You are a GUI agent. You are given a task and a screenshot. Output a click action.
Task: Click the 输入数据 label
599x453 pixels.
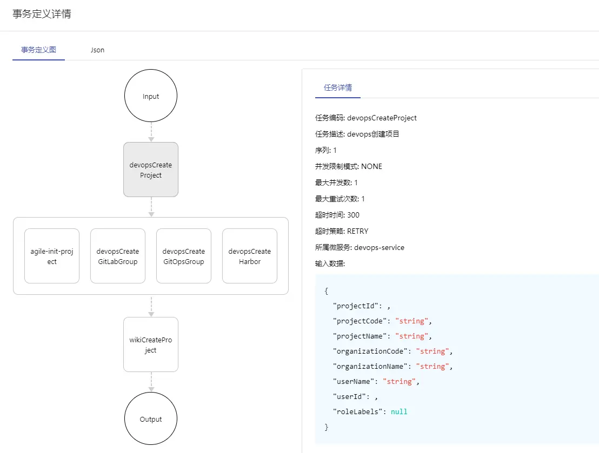pos(330,263)
